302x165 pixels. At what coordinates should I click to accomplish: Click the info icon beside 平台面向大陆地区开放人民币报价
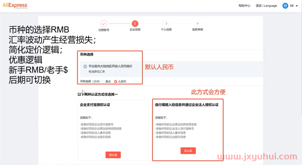point(85,66)
